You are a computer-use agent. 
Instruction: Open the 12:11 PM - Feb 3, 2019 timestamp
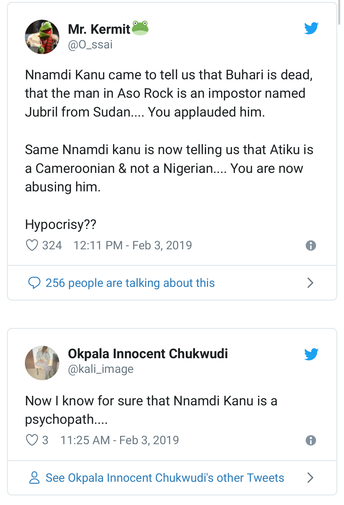(x=133, y=245)
